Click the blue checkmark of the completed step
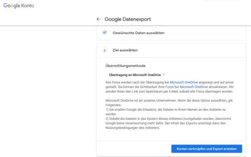This screenshot has height=157, width=251. 105,32
